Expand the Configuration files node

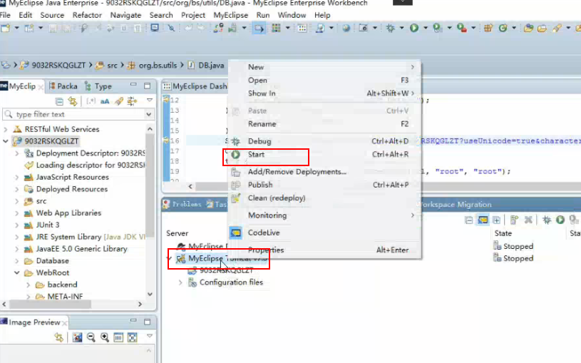point(180,282)
